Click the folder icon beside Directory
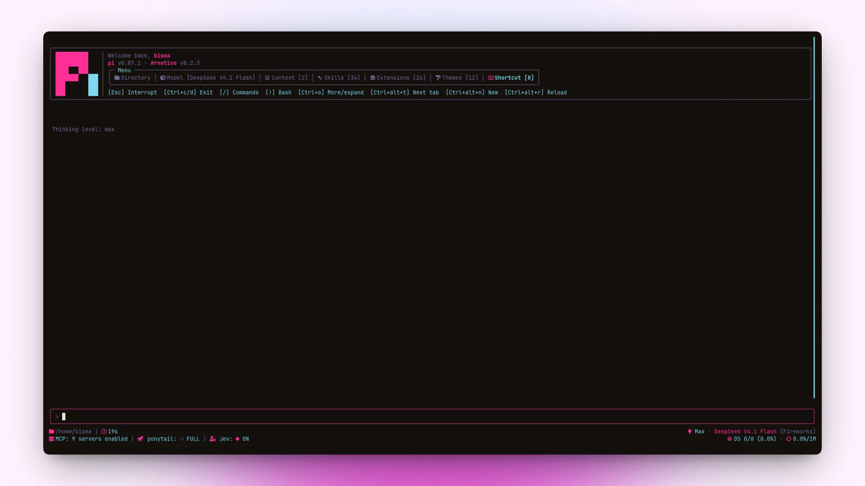Image resolution: width=865 pixels, height=486 pixels. tap(117, 78)
